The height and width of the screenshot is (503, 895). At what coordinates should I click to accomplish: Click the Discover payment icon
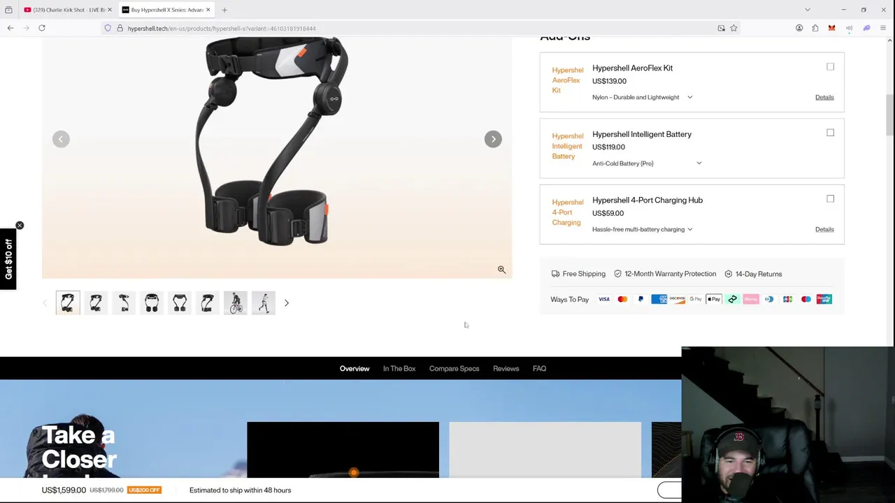click(678, 299)
